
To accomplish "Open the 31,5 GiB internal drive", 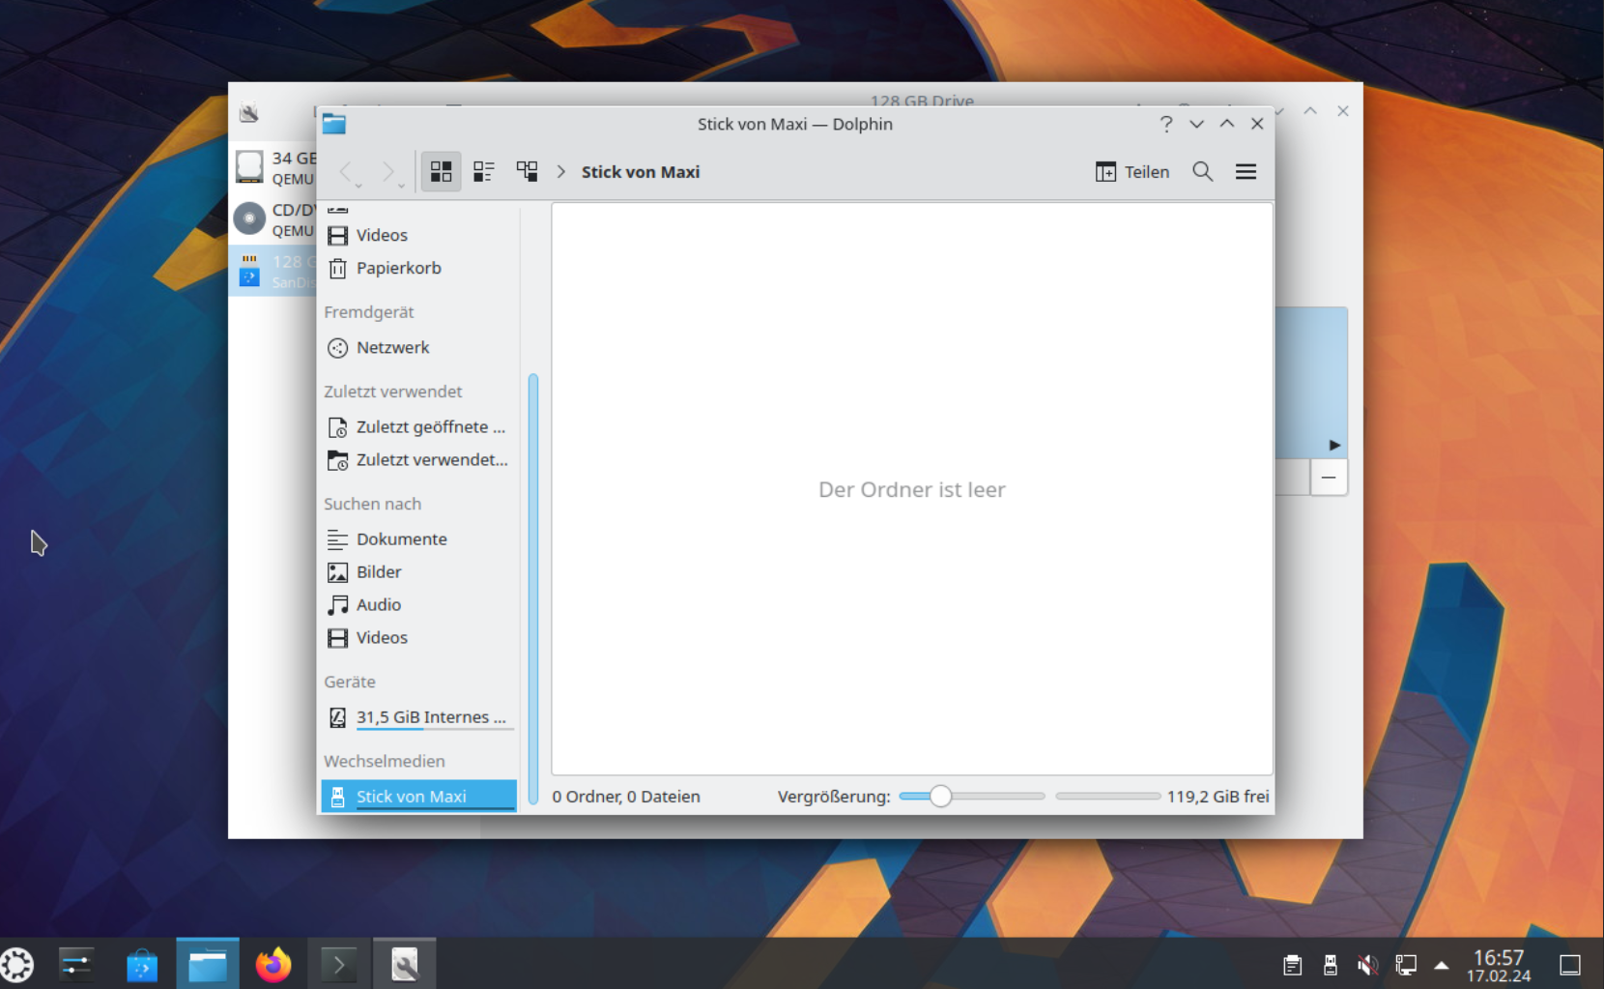I will click(430, 717).
